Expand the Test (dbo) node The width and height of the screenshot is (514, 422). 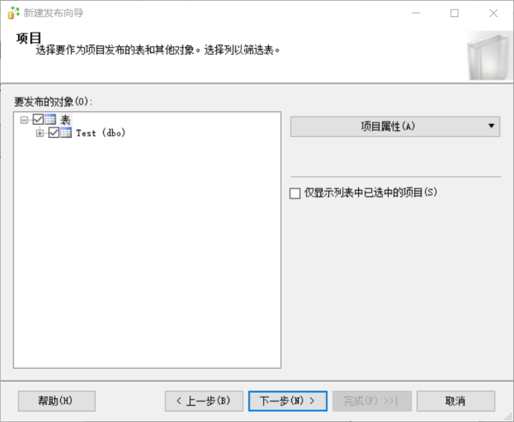coord(40,133)
